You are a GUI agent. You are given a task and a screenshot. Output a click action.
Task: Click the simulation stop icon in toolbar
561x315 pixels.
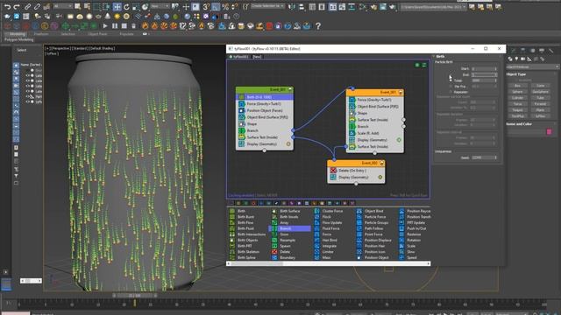pos(124,26)
